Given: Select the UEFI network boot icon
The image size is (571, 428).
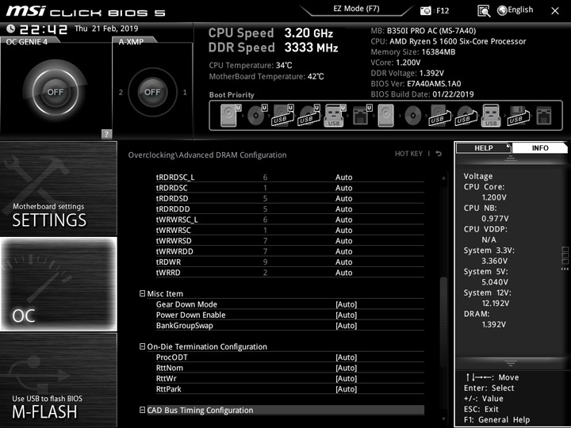Looking at the screenshot, I should tap(362, 116).
